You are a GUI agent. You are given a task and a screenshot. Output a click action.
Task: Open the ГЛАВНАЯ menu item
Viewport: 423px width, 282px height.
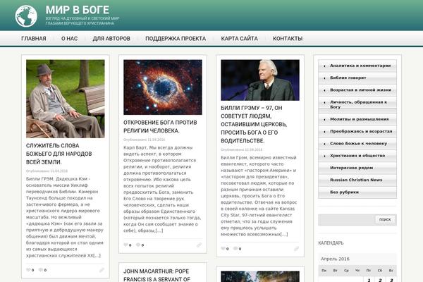click(x=34, y=39)
